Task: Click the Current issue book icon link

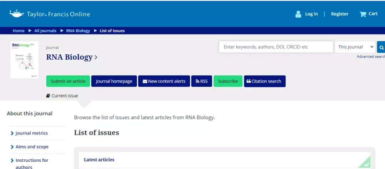Action: (62, 96)
